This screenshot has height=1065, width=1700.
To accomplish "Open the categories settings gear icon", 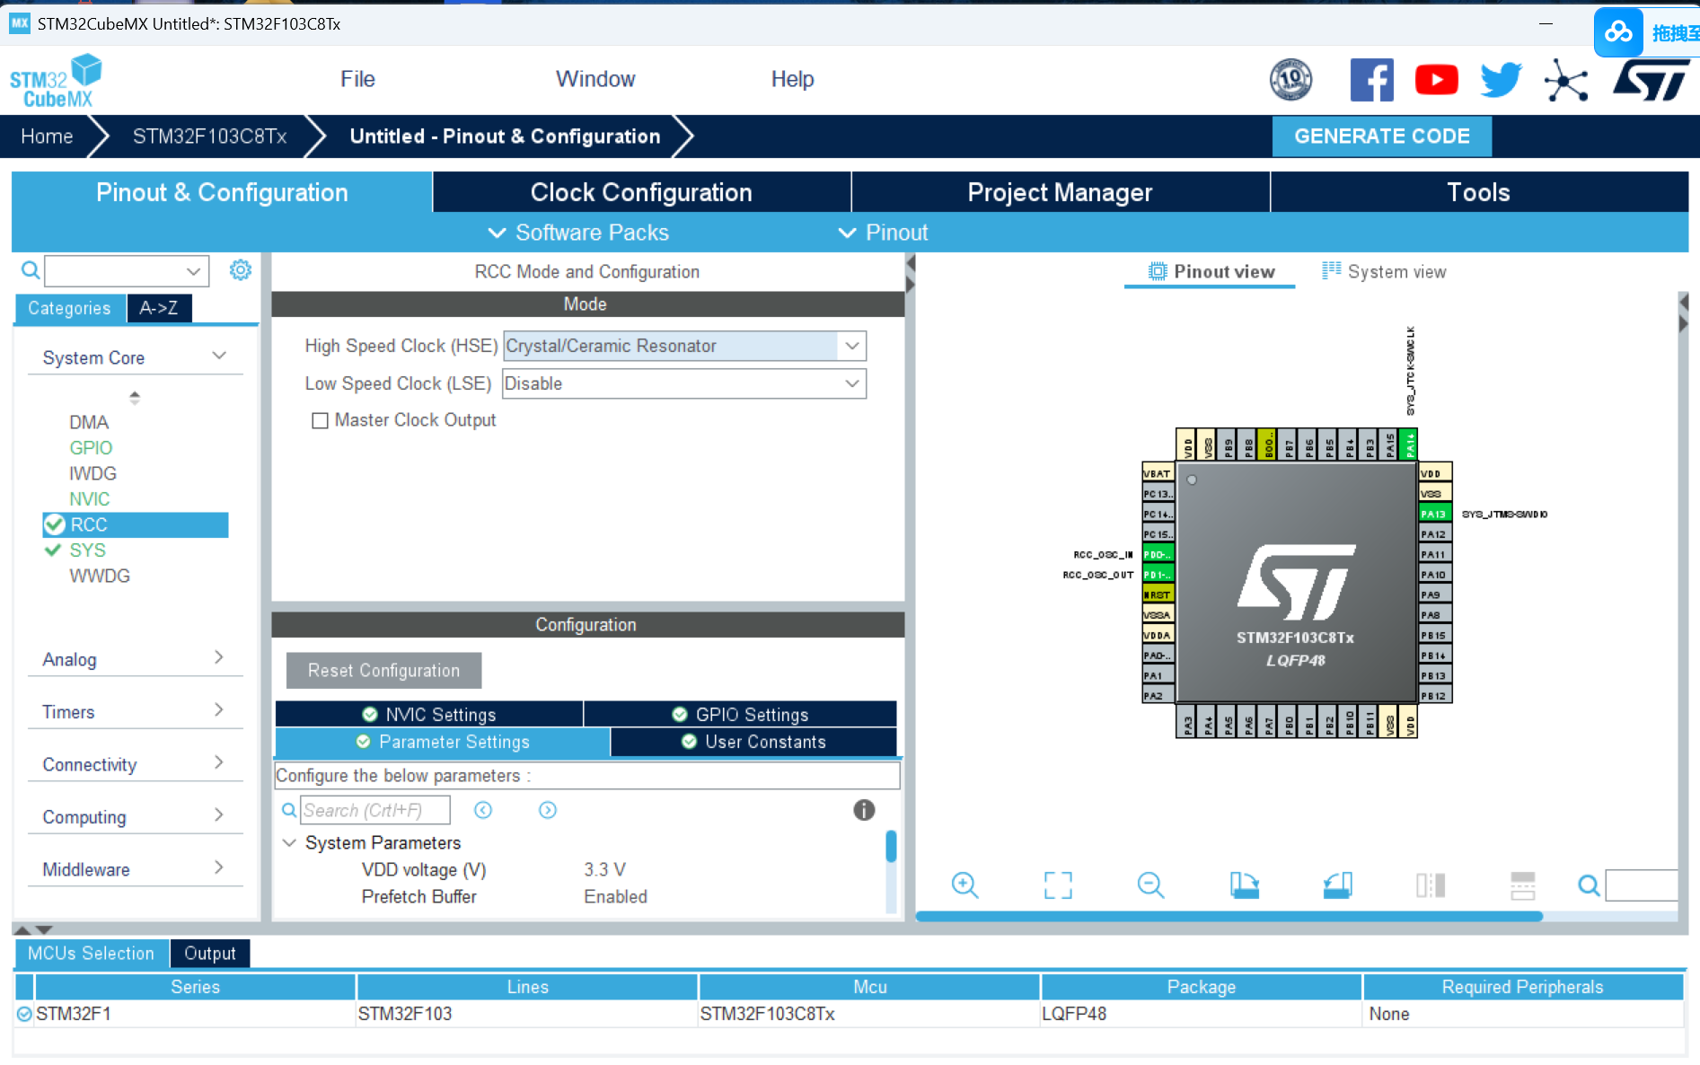I will pos(241,269).
